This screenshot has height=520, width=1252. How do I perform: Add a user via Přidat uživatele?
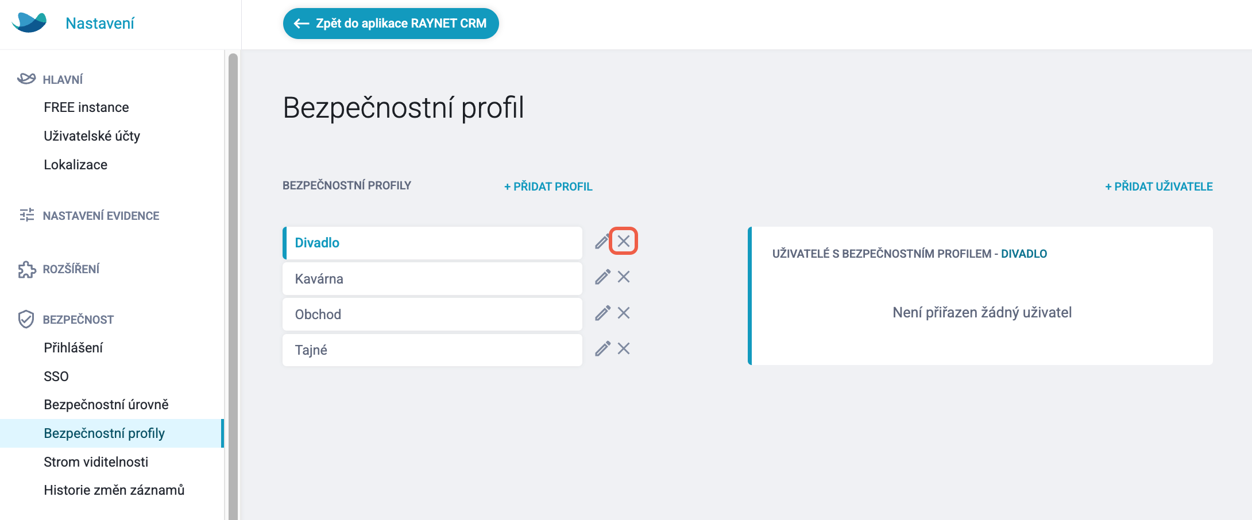(x=1159, y=187)
